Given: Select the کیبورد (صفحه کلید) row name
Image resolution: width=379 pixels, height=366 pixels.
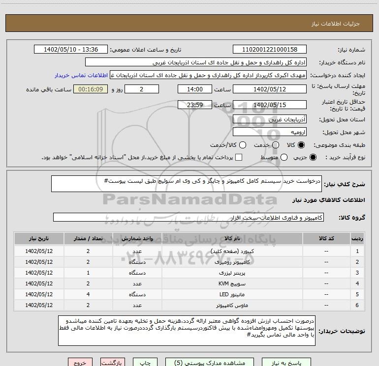Looking at the screenshot, I should (x=232, y=251).
